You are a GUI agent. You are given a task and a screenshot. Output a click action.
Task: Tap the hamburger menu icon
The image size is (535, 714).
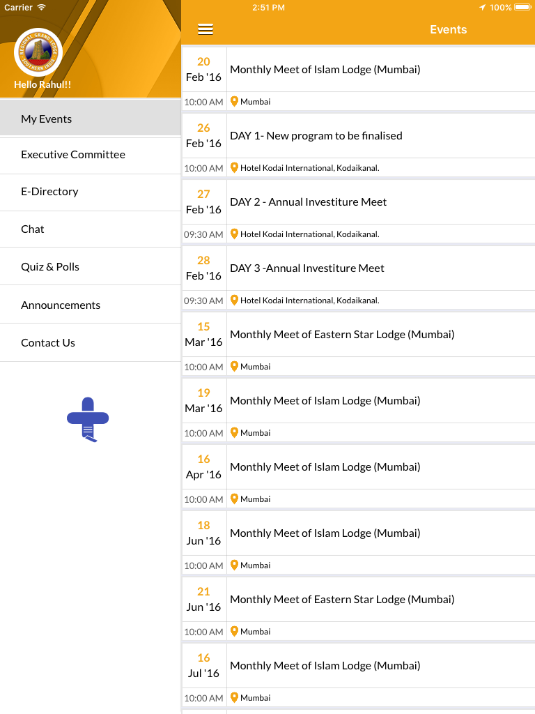(x=206, y=29)
